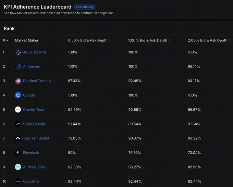This screenshot has width=233, height=187.
Task: Sort by rank number arrow
Action: 7,40
